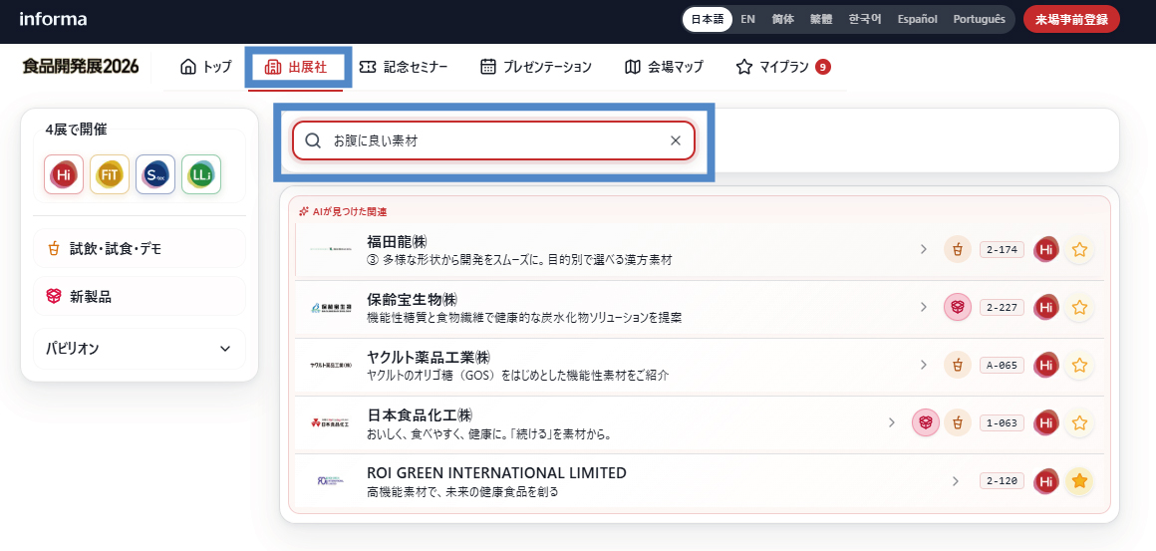The width and height of the screenshot is (1156, 551).
Task: Click the informa logo
Action: 53,19
